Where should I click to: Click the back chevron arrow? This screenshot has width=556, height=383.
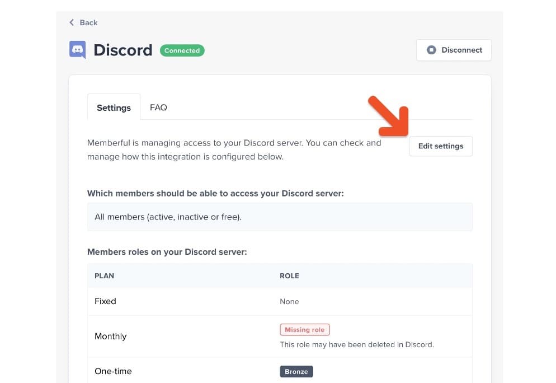tap(71, 22)
